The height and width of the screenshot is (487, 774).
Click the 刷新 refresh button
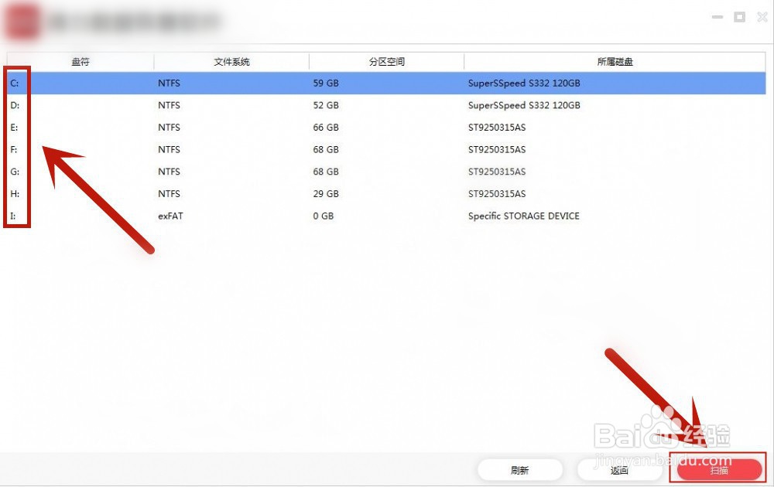(x=520, y=470)
